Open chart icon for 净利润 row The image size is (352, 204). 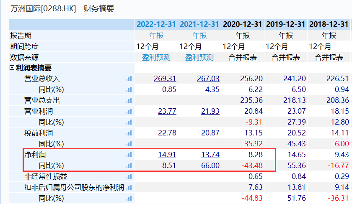click(129, 155)
